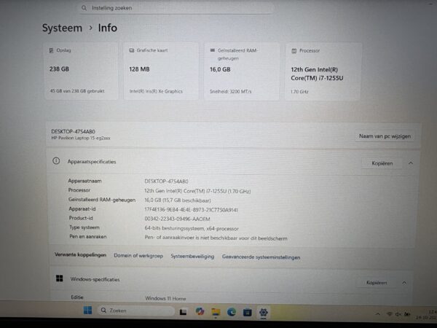Open Domein of werkgroep link
This screenshot has height=328, width=437.
tap(138, 256)
